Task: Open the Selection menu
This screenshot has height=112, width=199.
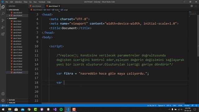Action: [18, 2]
